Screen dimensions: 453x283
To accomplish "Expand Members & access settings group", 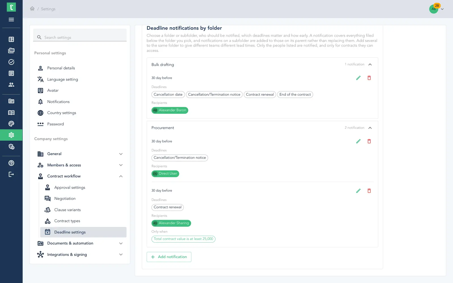I will click(x=80, y=165).
